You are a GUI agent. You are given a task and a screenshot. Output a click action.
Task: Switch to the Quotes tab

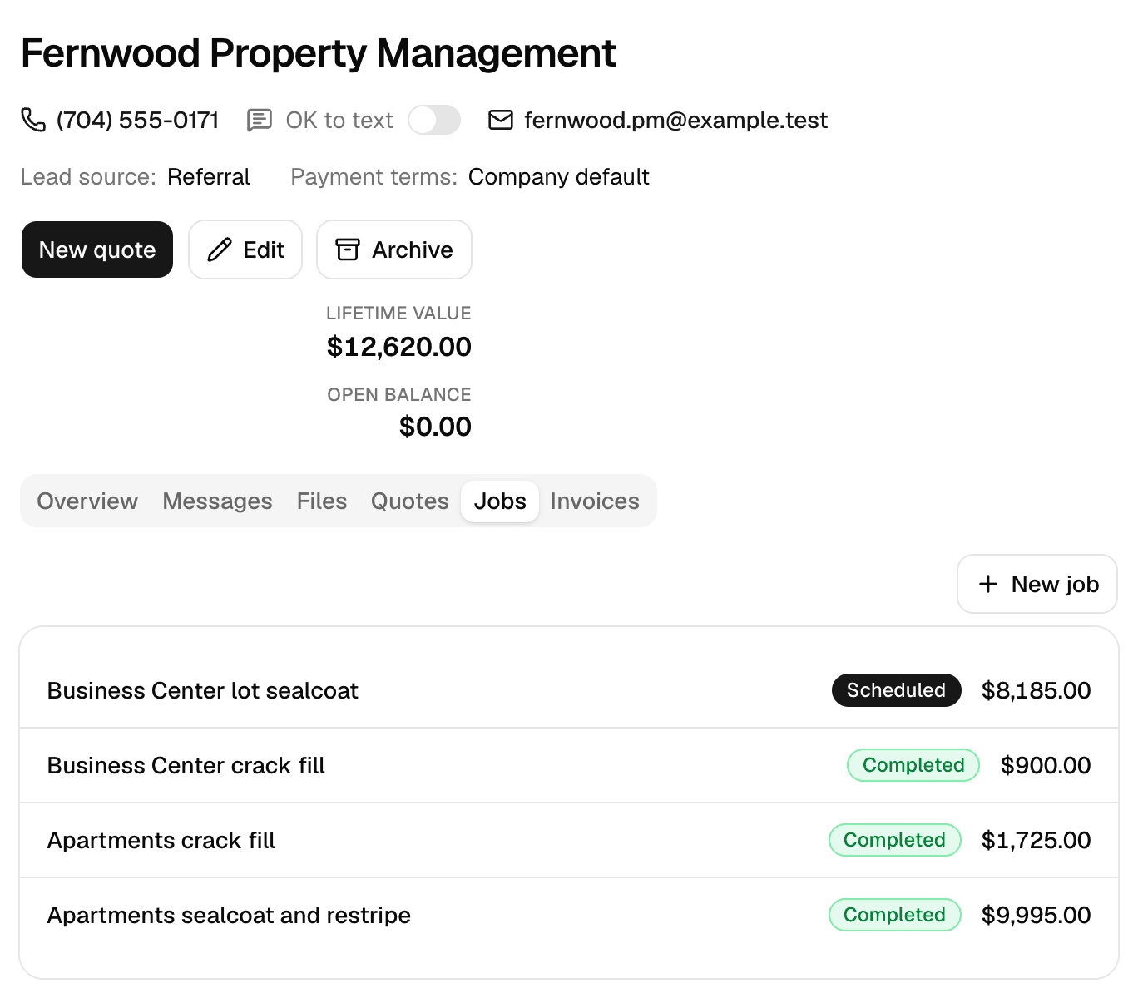[x=410, y=501]
